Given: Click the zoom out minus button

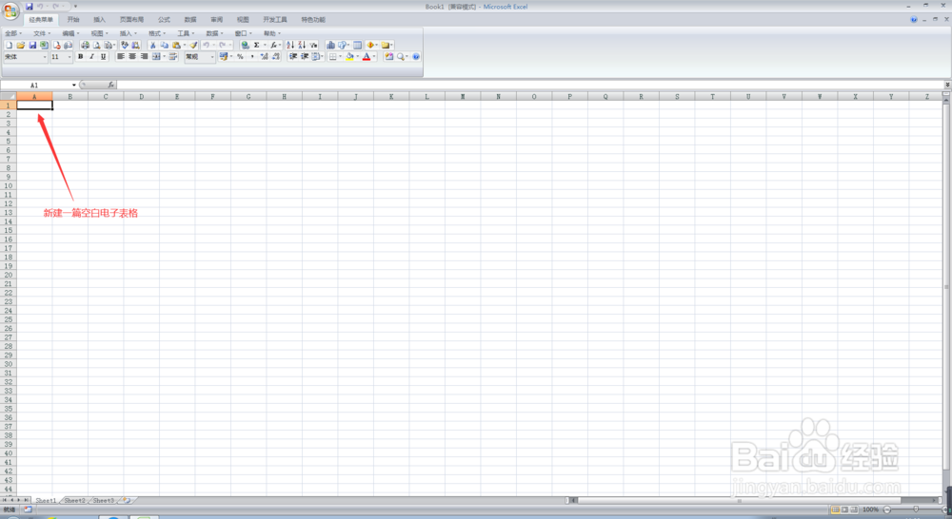Looking at the screenshot, I should coord(887,509).
